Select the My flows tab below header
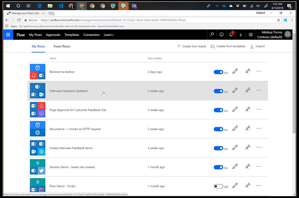The width and height of the screenshot is (299, 198). pos(38,46)
